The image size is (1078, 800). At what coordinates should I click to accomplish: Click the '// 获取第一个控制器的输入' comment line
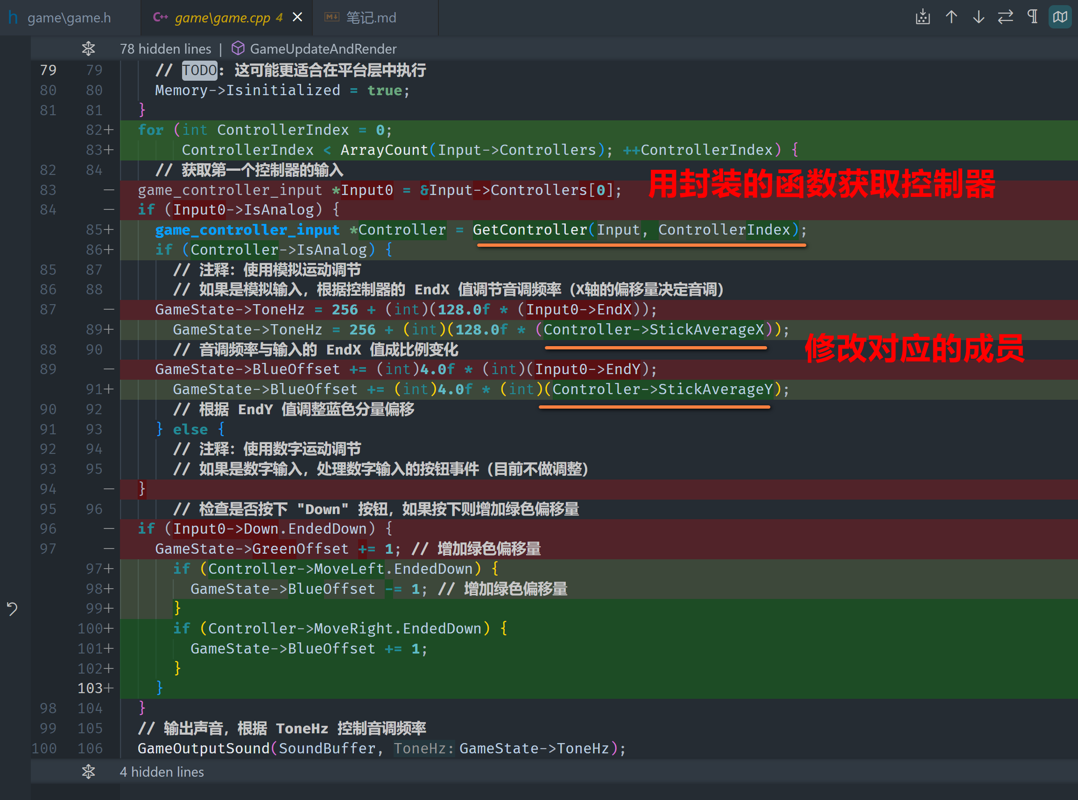pyautogui.click(x=249, y=170)
